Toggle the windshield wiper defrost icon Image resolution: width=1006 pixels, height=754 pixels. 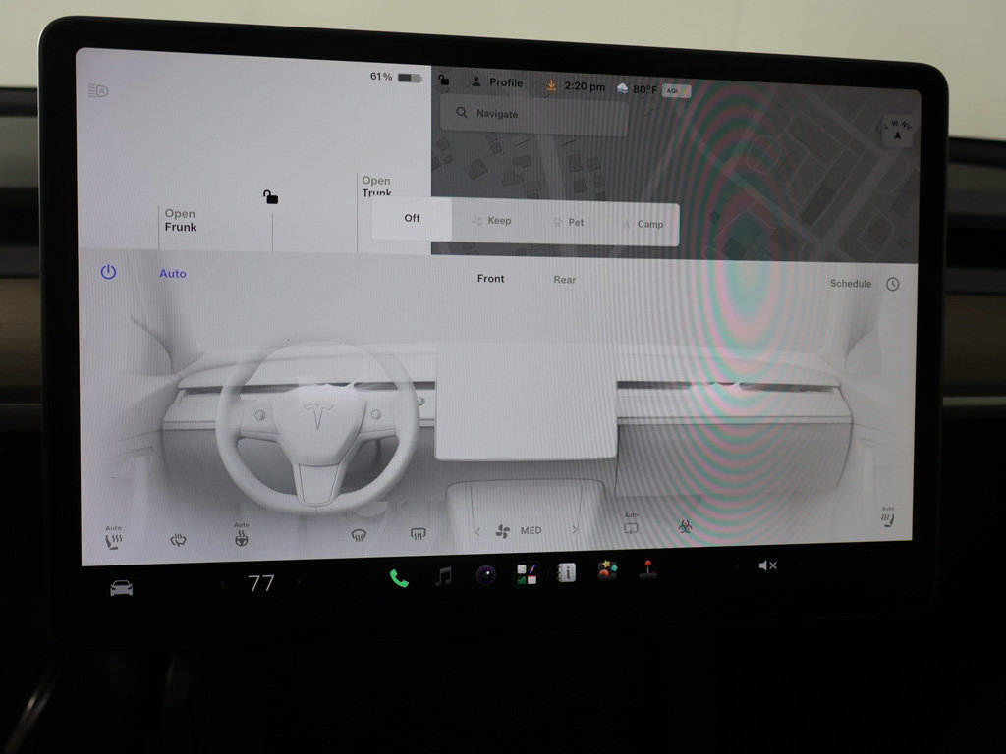pyautogui.click(x=179, y=541)
